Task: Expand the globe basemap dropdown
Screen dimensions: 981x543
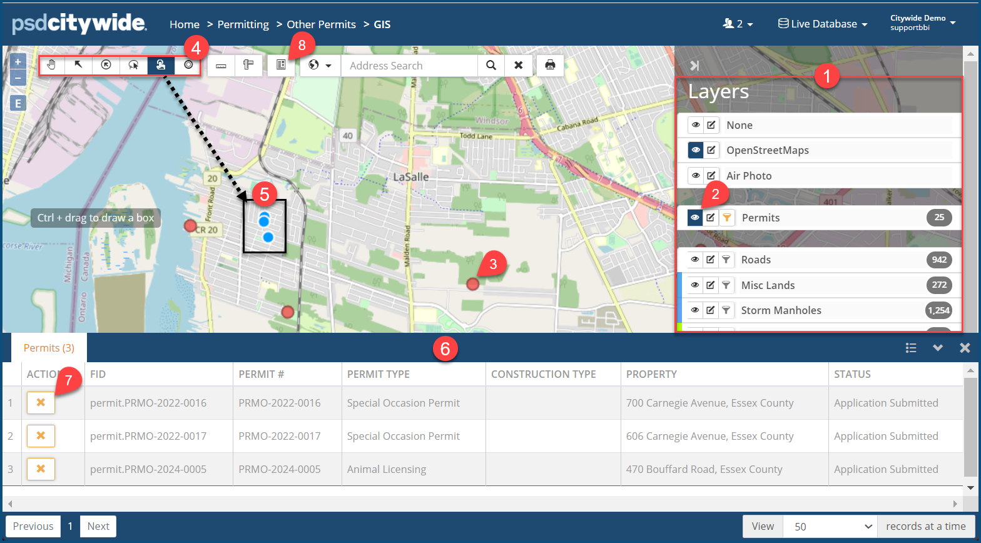Action: coord(320,65)
